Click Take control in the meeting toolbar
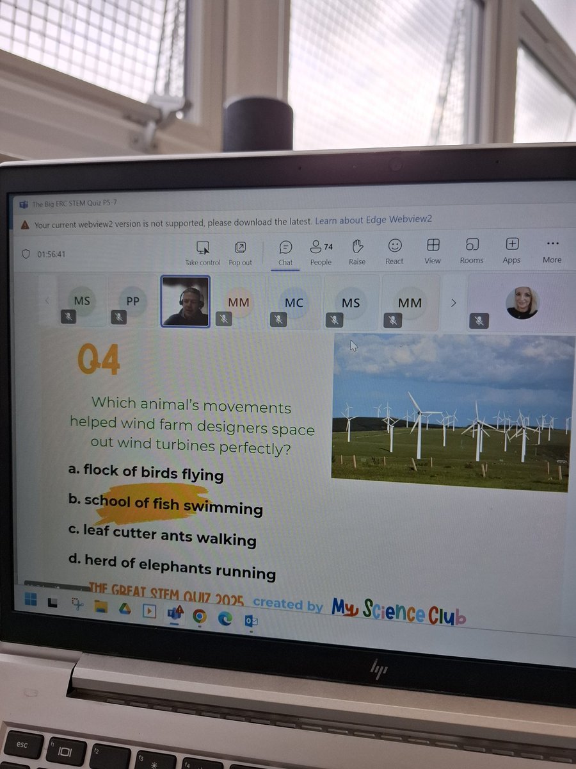This screenshot has width=576, height=769. [x=203, y=253]
